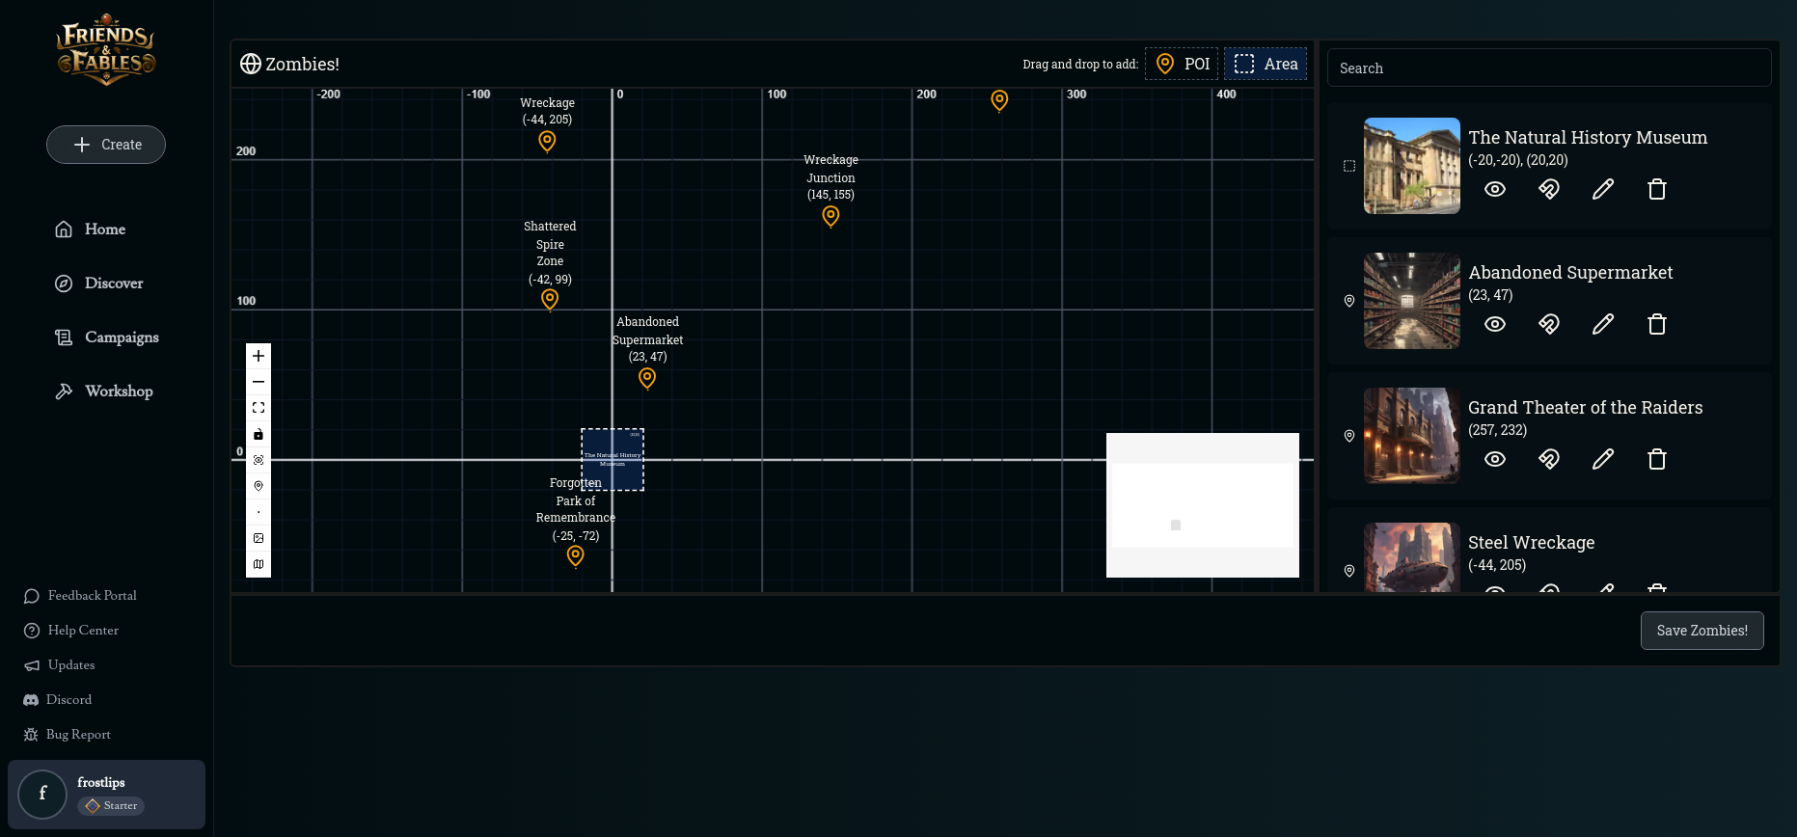Open the frostlips user account panel

pos(106,794)
